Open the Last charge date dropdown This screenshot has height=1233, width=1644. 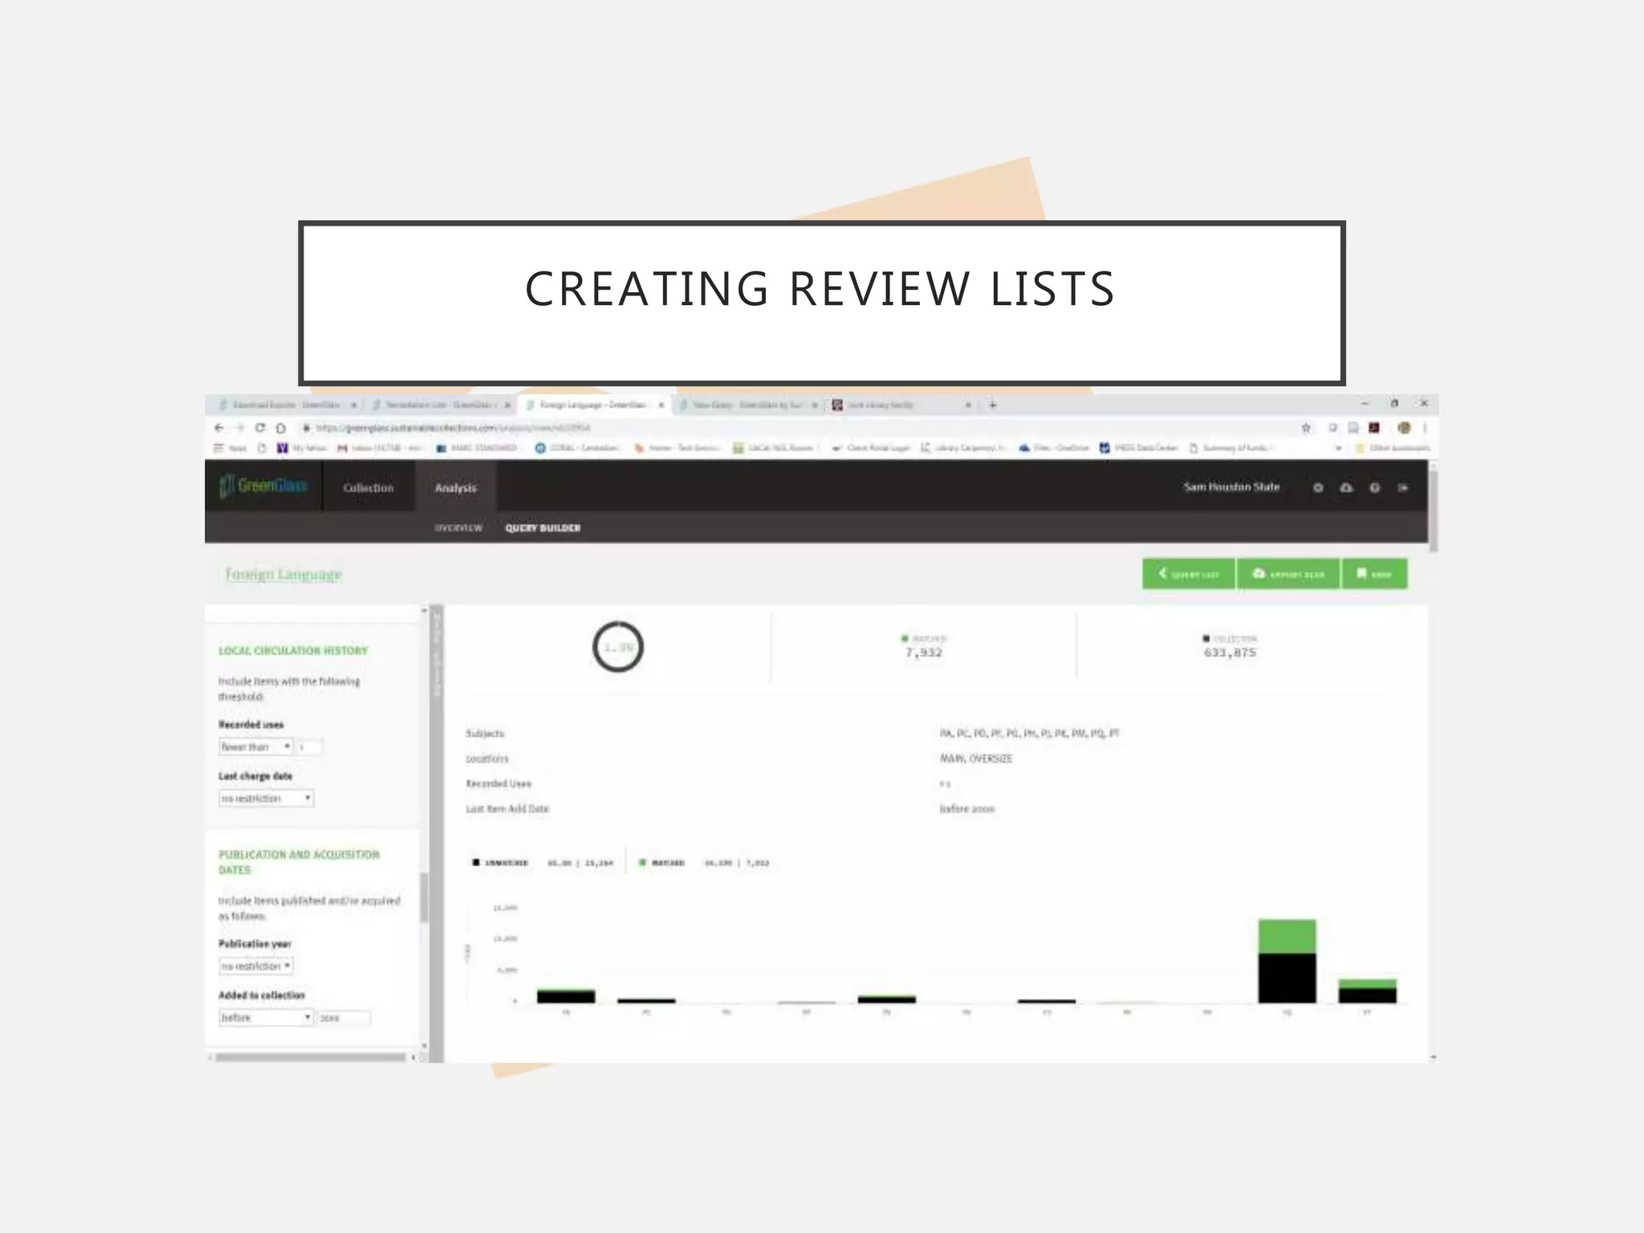[266, 798]
